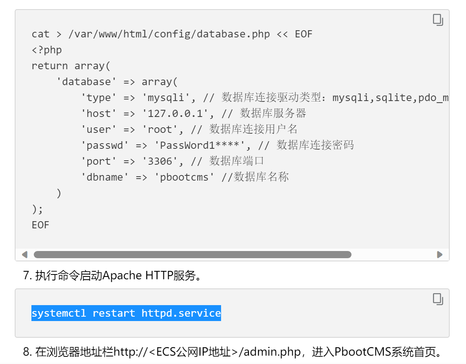Click the 'port' => '3306' line
The height and width of the screenshot is (364, 466).
point(173,161)
